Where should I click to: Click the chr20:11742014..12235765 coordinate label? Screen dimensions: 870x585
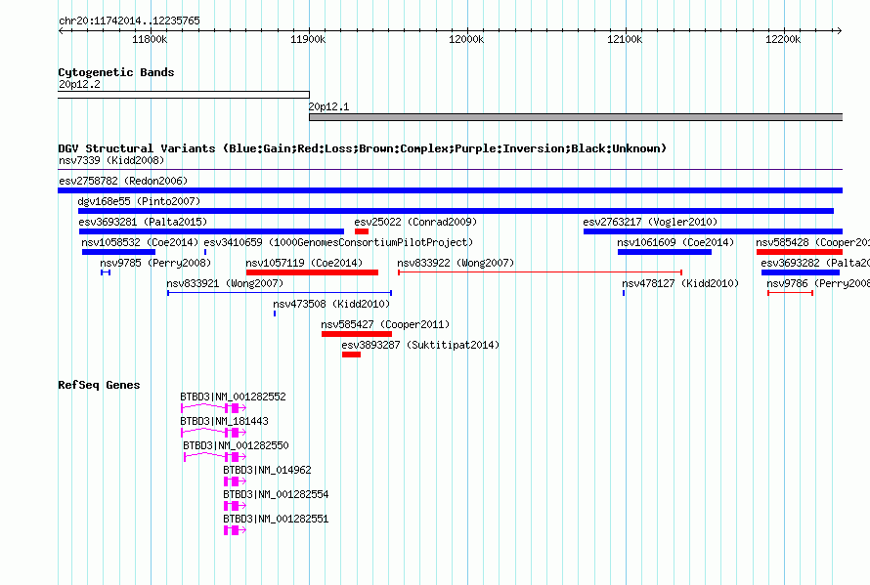129,21
